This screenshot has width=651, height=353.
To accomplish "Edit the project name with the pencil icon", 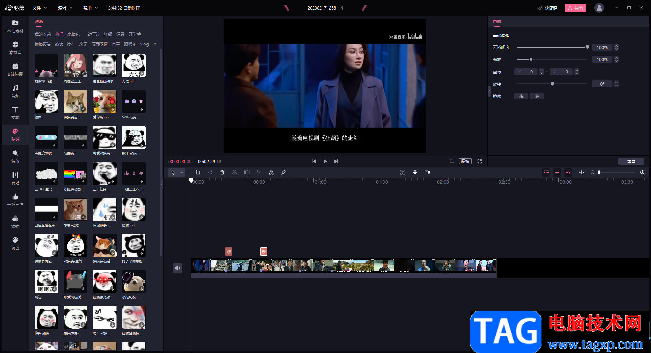I will 341,8.
